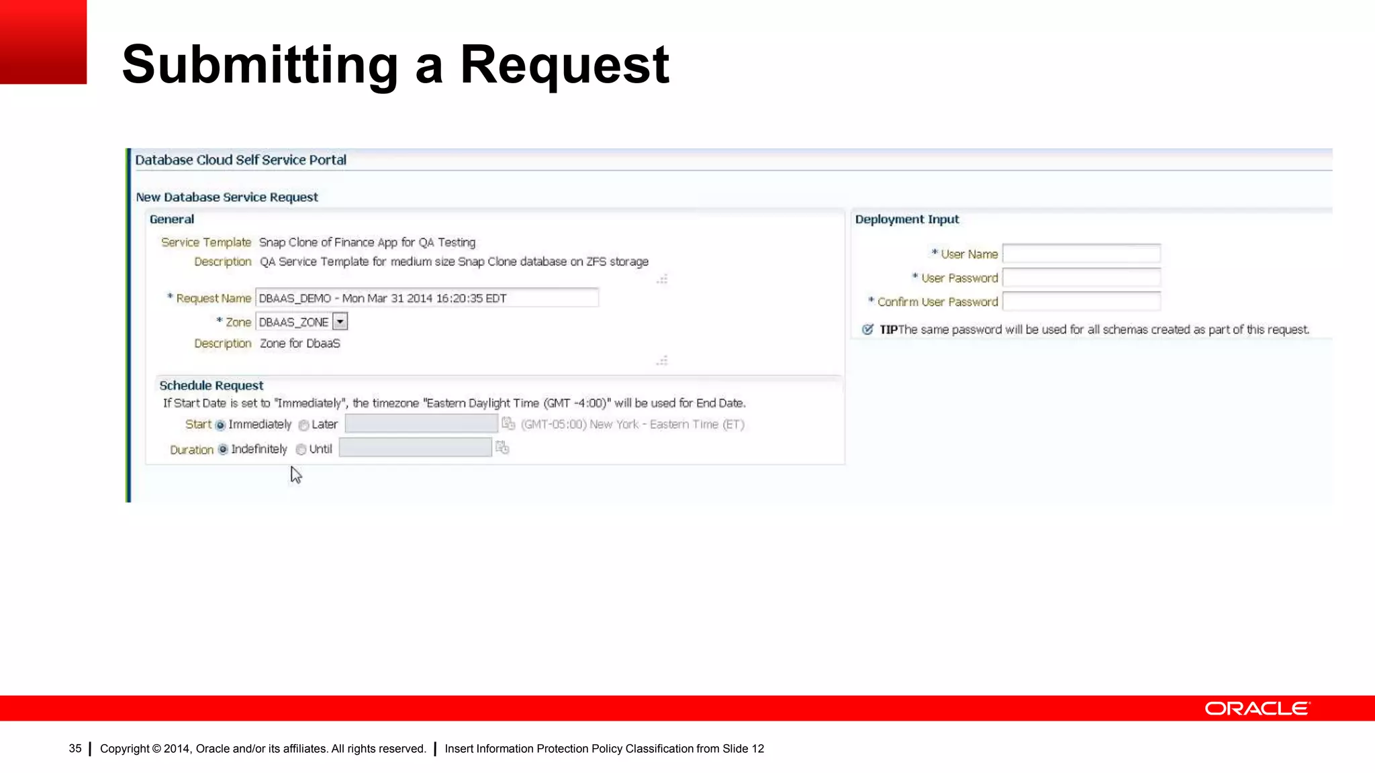Viewport: 1375px width, 773px height.
Task: Click the General section heading
Action: (172, 219)
